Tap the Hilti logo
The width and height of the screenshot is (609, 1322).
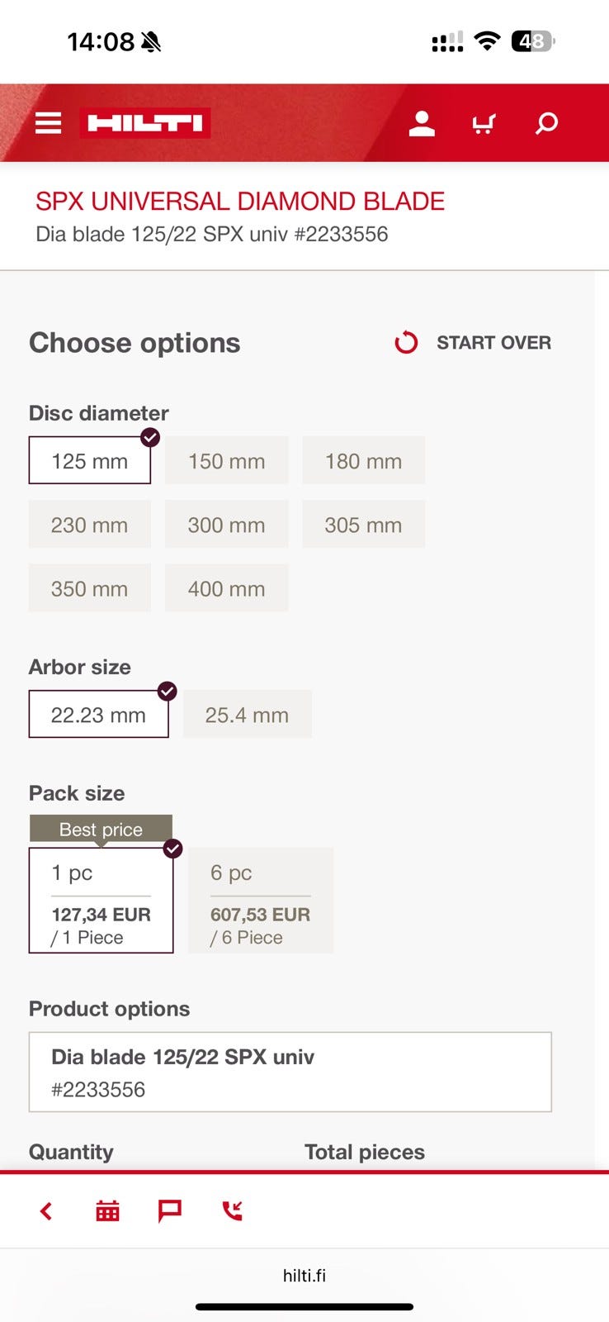click(x=145, y=124)
